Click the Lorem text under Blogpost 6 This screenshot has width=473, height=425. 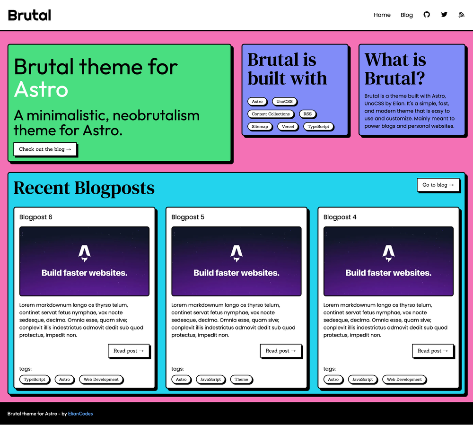(81, 320)
